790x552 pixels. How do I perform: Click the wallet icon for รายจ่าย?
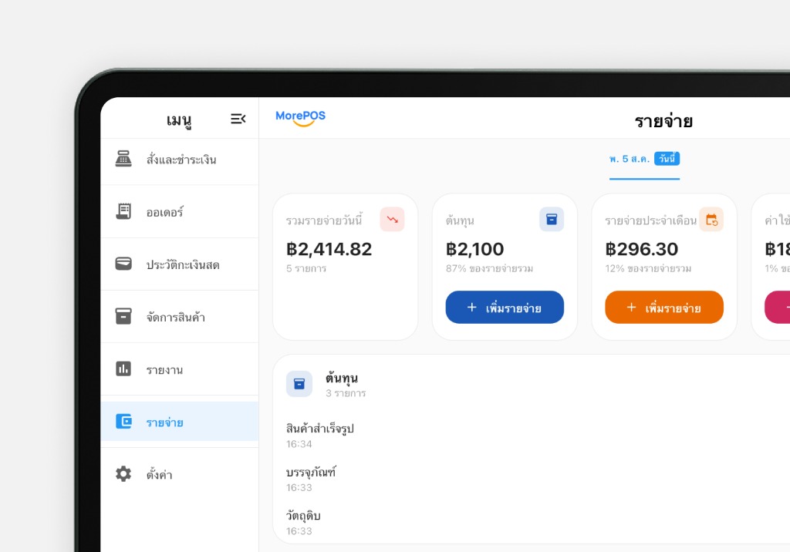(123, 421)
